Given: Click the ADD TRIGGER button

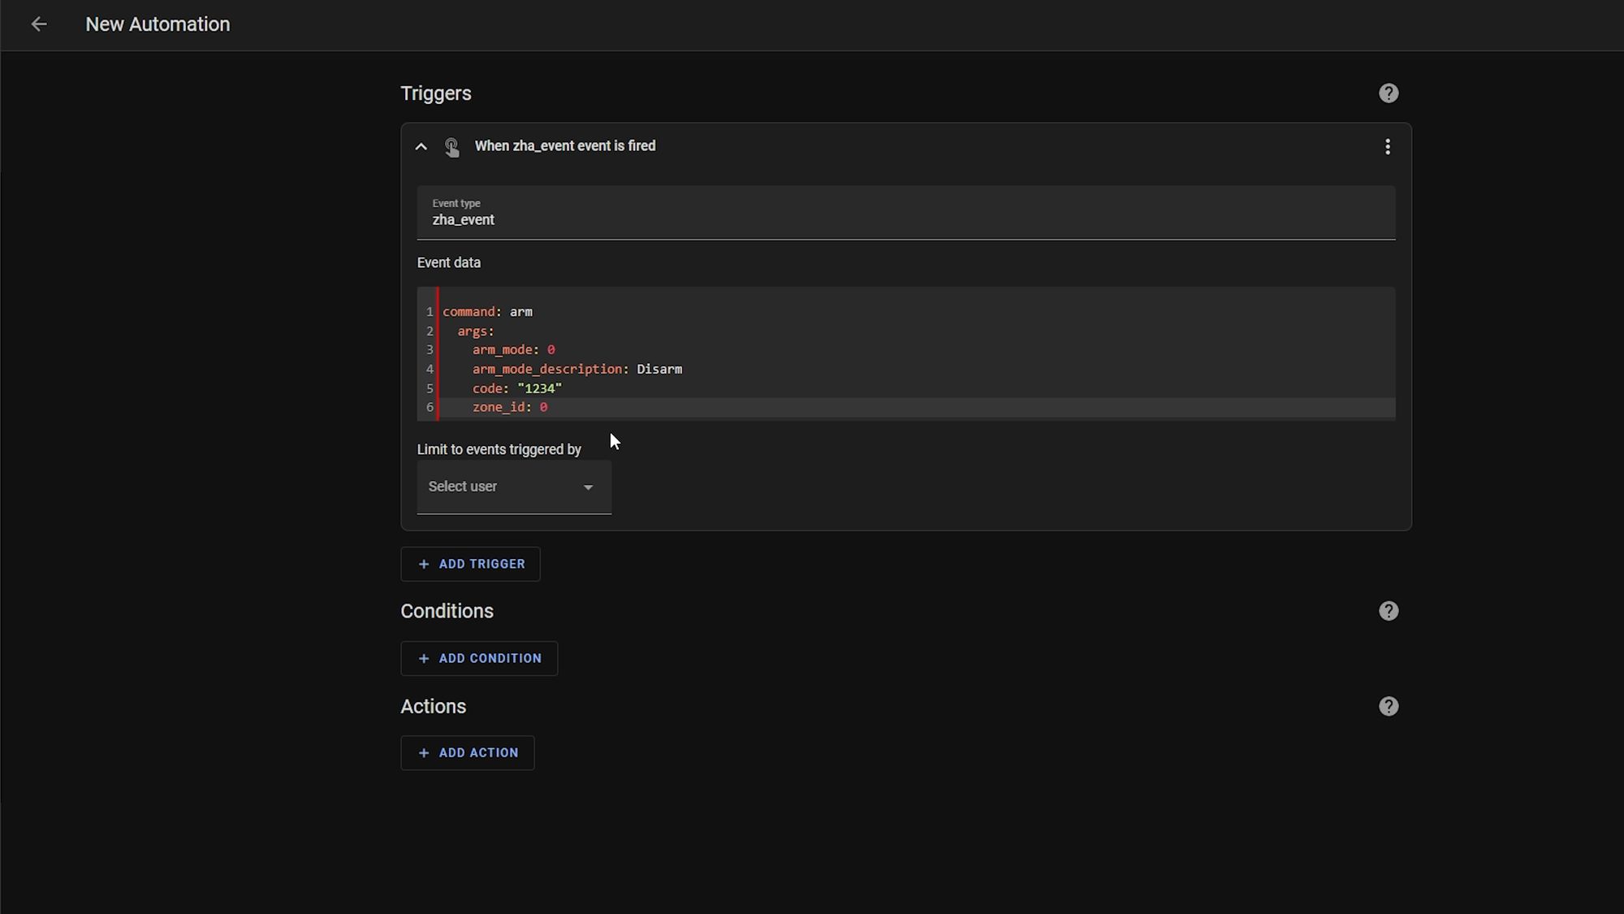Looking at the screenshot, I should click(x=471, y=564).
